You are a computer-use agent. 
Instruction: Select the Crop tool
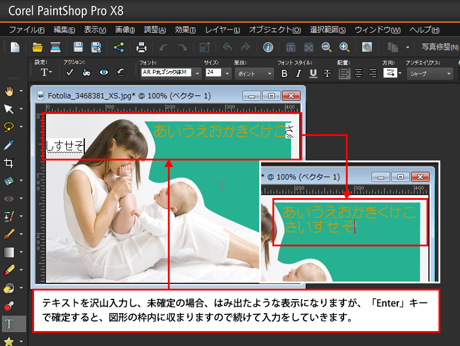coord(9,163)
